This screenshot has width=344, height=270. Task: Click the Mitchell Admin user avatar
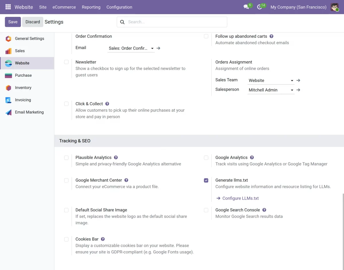click(x=335, y=7)
